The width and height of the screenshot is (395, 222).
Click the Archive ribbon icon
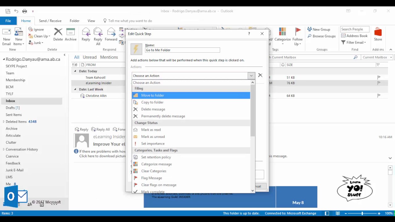click(71, 32)
